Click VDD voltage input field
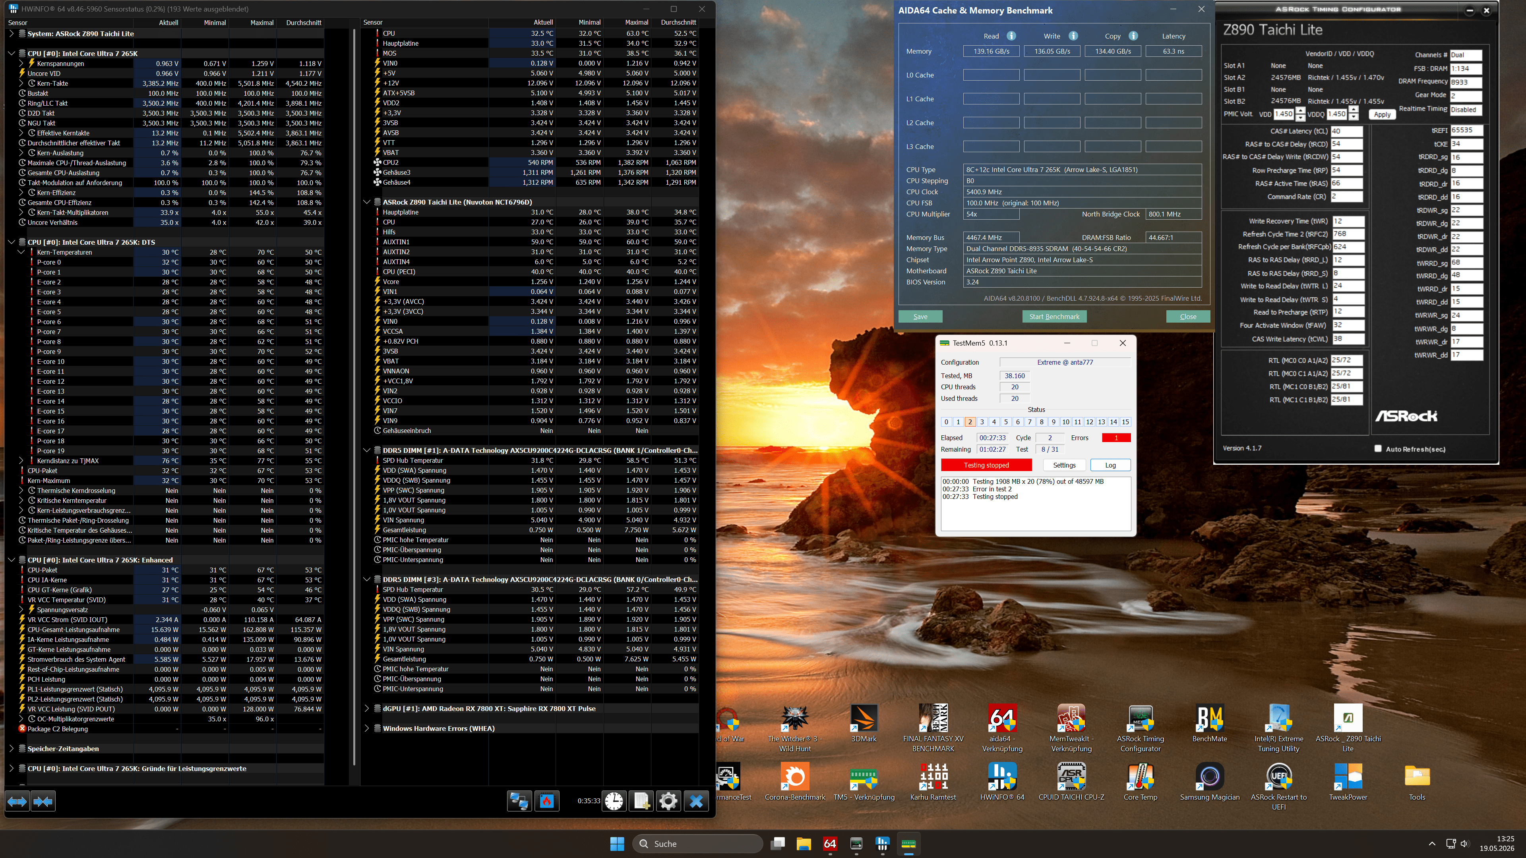 point(1284,114)
